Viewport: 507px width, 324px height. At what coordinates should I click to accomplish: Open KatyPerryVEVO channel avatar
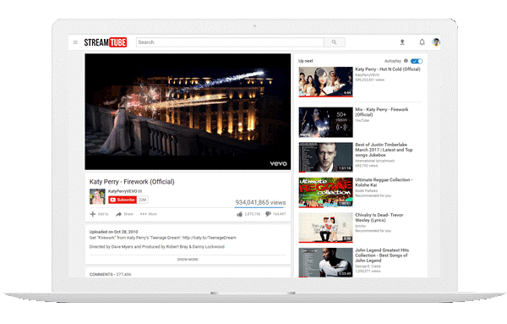point(97,196)
